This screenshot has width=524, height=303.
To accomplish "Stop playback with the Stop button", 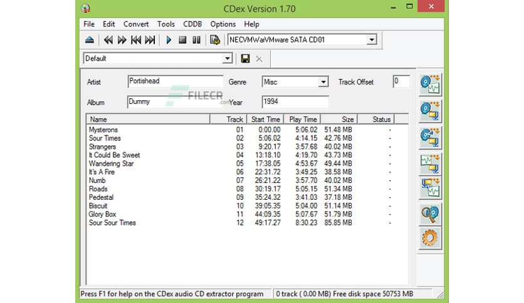I will tap(182, 40).
